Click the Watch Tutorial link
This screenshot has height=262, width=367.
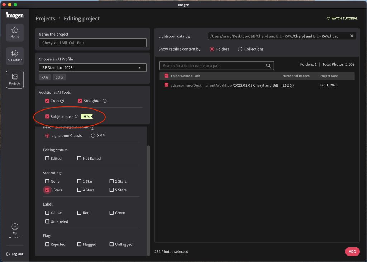342,18
